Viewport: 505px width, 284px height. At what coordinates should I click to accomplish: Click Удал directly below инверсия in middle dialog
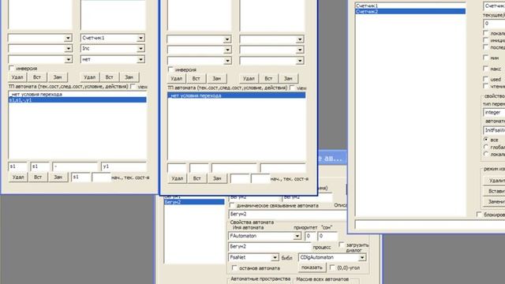tap(177, 79)
